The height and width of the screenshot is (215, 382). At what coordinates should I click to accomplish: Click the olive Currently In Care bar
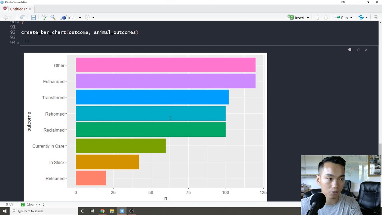pyautogui.click(x=121, y=146)
